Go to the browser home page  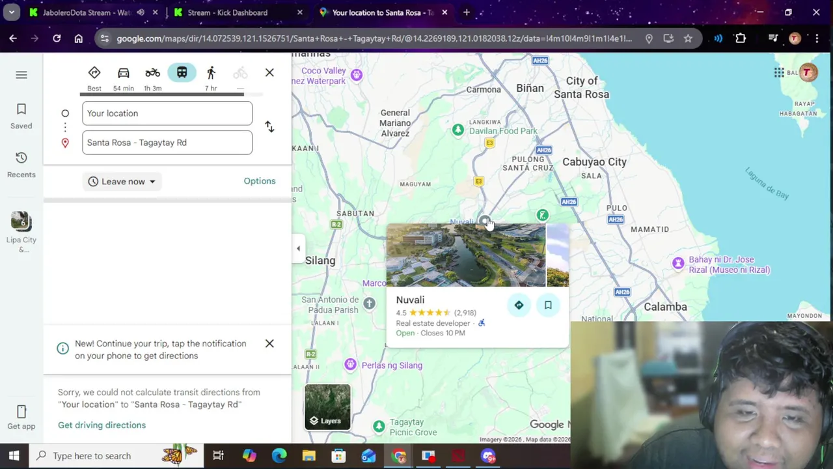pyautogui.click(x=79, y=38)
